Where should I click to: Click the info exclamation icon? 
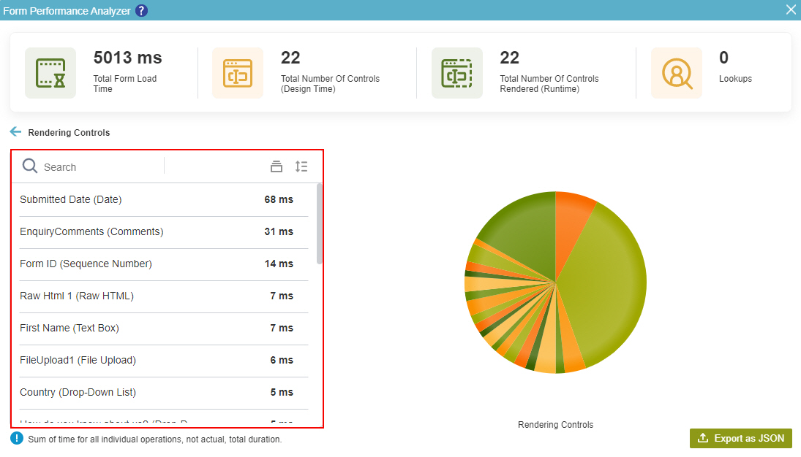point(17,439)
